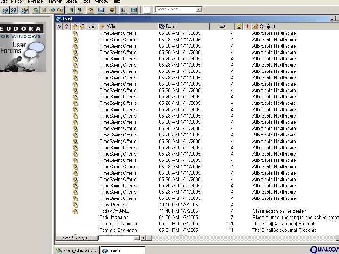Open the Tools menu

click(x=86, y=1)
